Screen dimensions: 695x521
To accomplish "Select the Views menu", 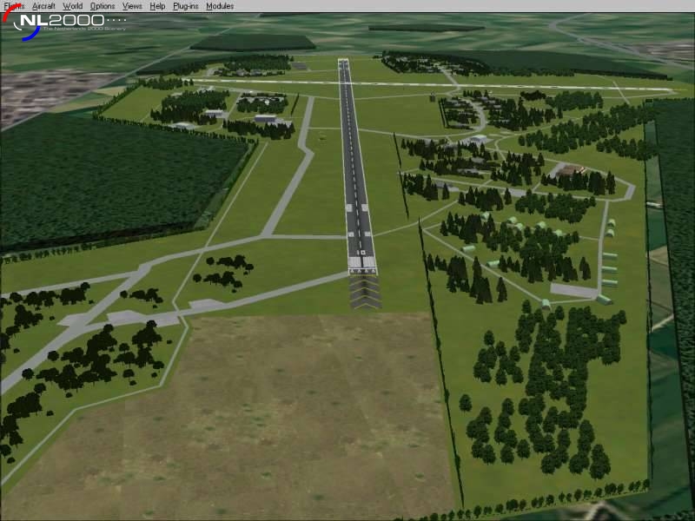I will 132,6.
